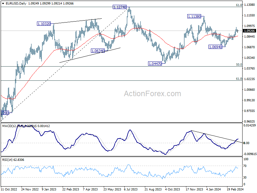The image size is (257, 193).
Task: Click the 23 May 2023 date label
Action: (112, 189)
